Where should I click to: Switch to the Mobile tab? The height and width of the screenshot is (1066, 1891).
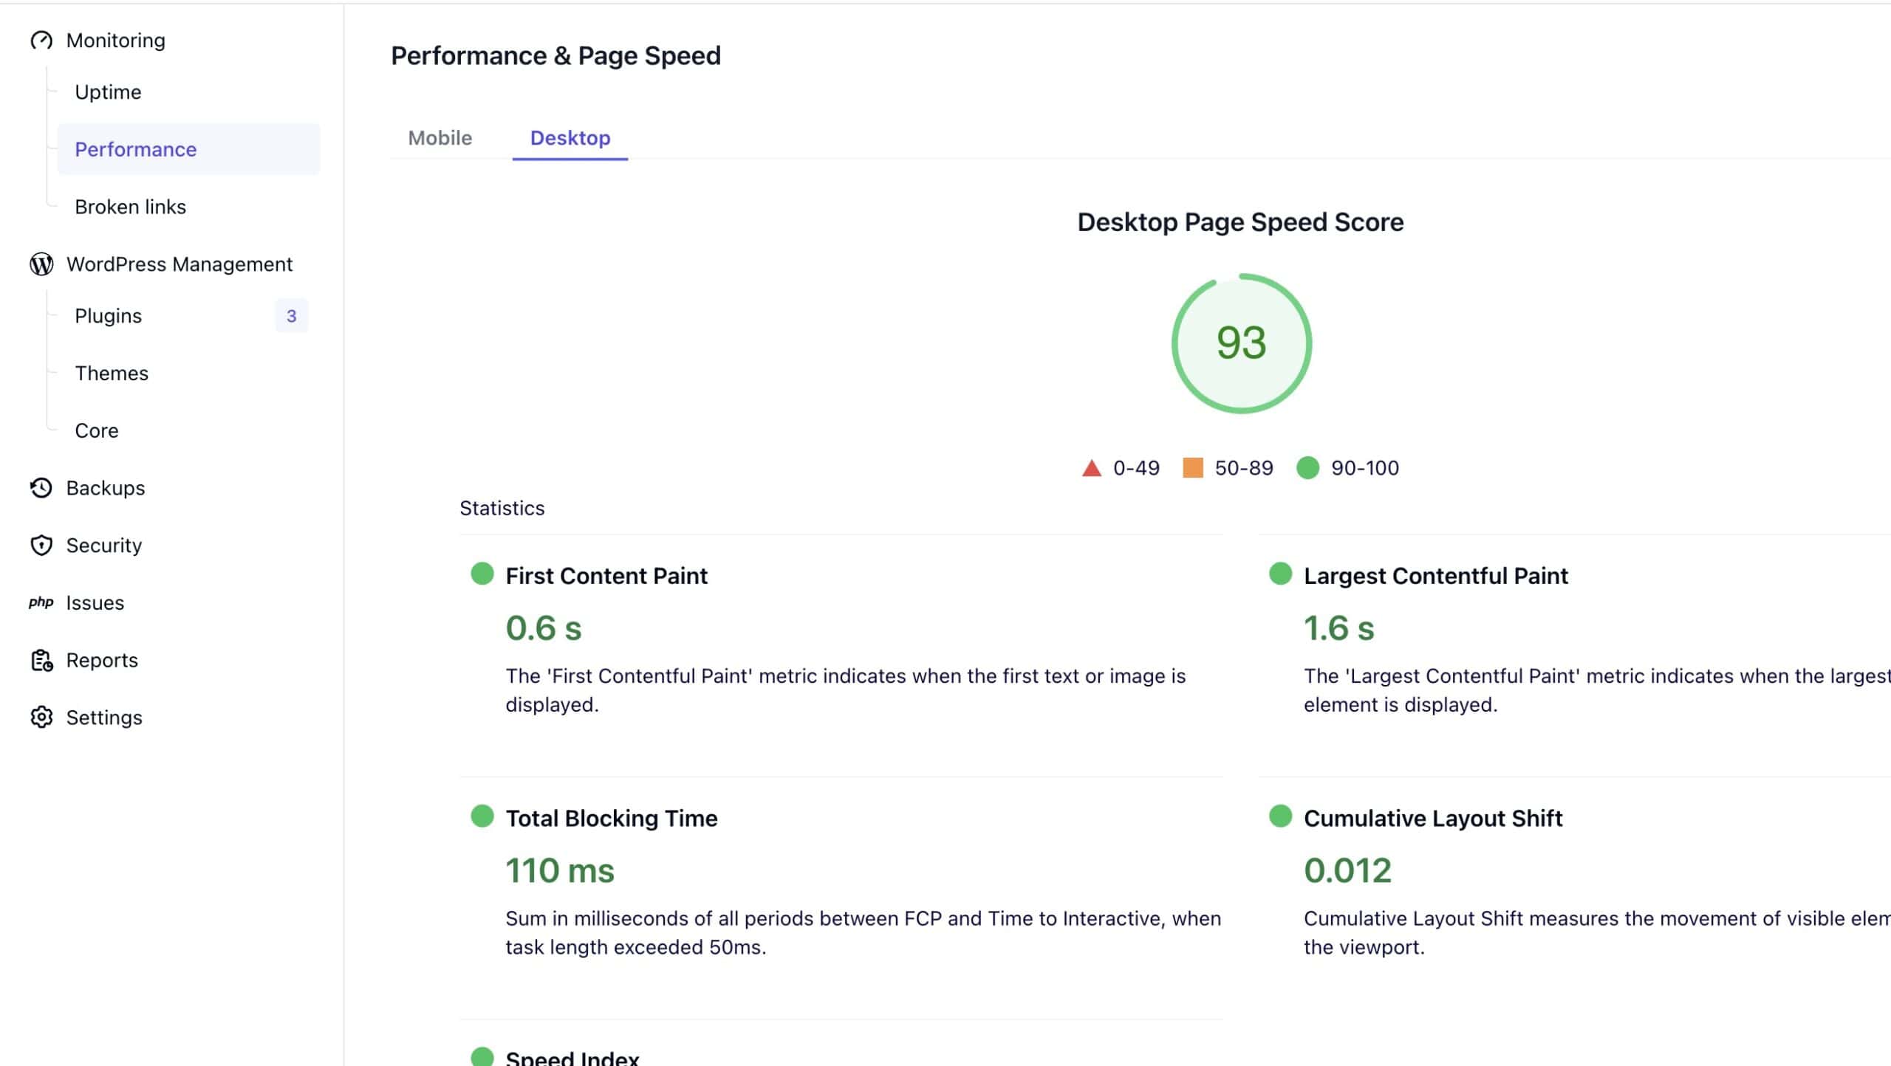[x=440, y=138]
